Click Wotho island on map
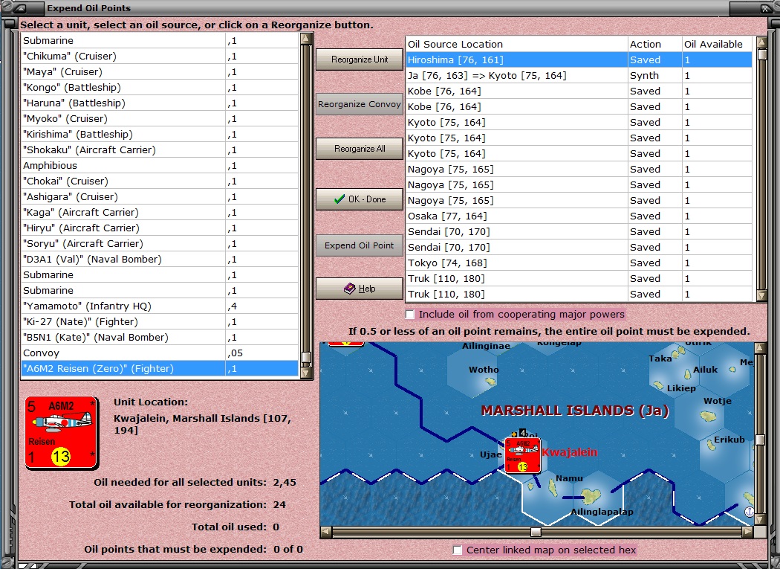780x569 pixels. pos(490,381)
